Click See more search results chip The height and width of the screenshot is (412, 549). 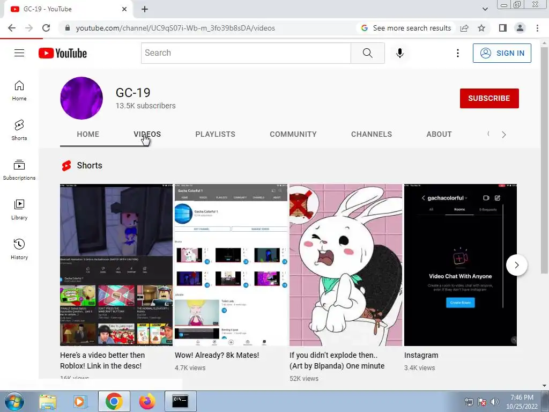pos(406,28)
